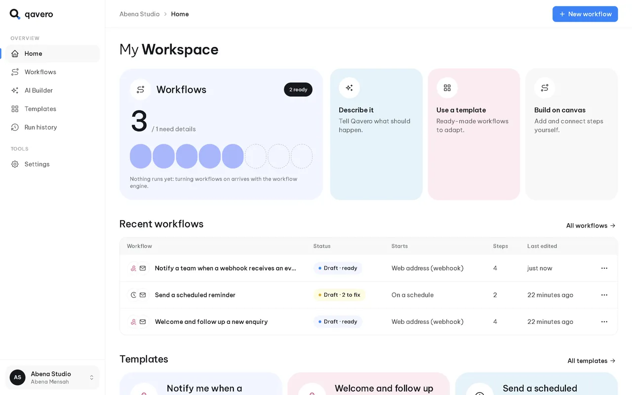Click the just now timestamp
Viewport: 632px width, 395px height.
pos(540,268)
